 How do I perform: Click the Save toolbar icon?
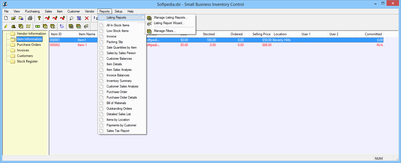point(21,18)
